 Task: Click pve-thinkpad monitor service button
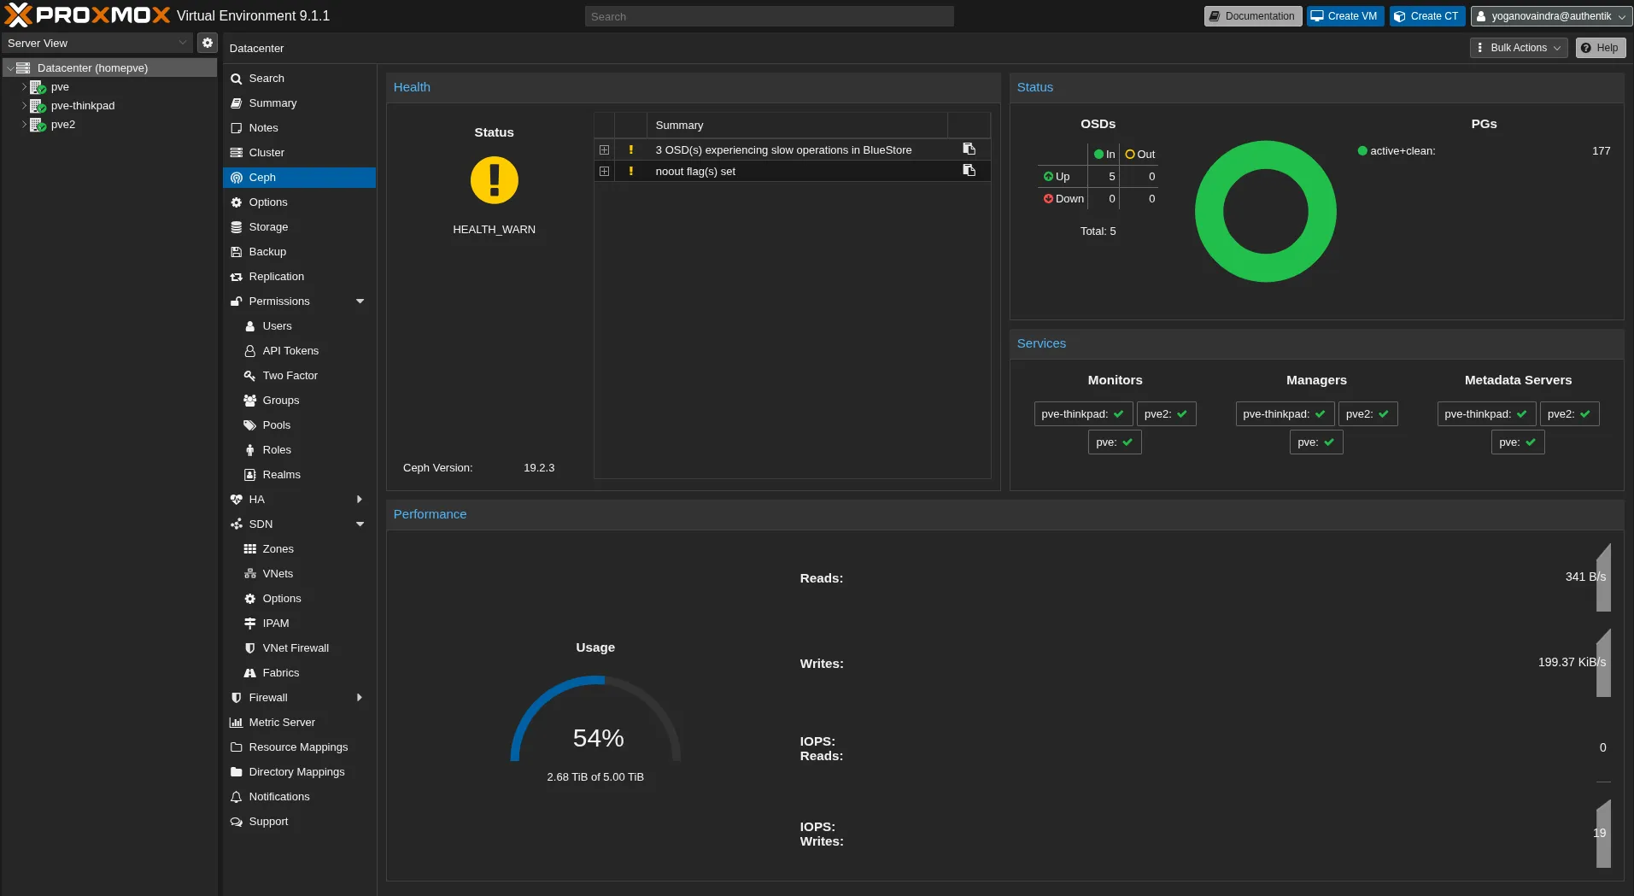(x=1083, y=413)
